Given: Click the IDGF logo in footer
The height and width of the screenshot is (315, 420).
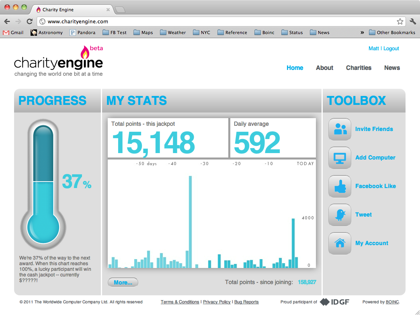Looking at the screenshot, I should (334, 302).
